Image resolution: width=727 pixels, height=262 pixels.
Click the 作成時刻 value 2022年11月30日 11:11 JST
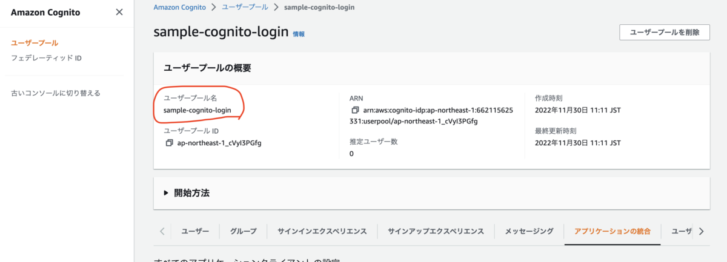pyautogui.click(x=578, y=110)
